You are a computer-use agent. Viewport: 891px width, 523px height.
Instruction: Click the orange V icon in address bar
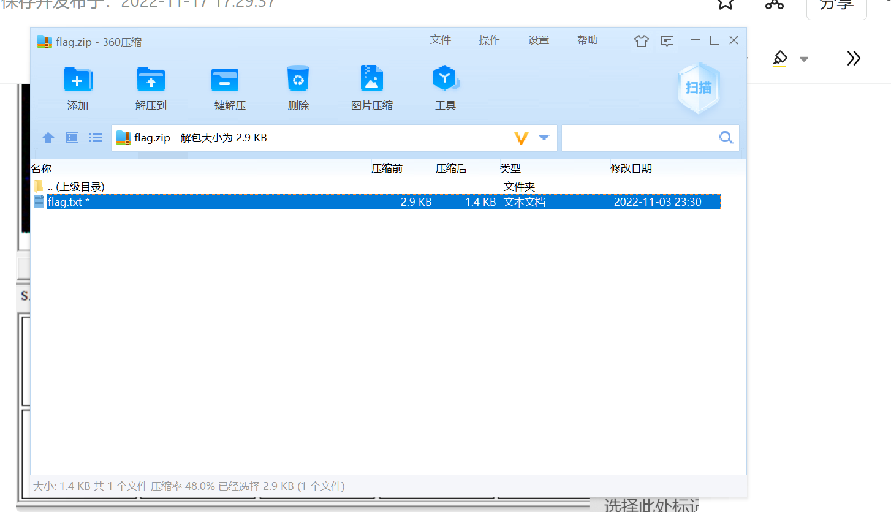pyautogui.click(x=521, y=138)
